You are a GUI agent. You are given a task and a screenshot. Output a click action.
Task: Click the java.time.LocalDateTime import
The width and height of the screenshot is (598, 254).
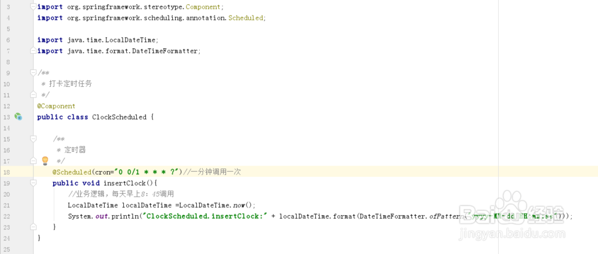point(112,40)
